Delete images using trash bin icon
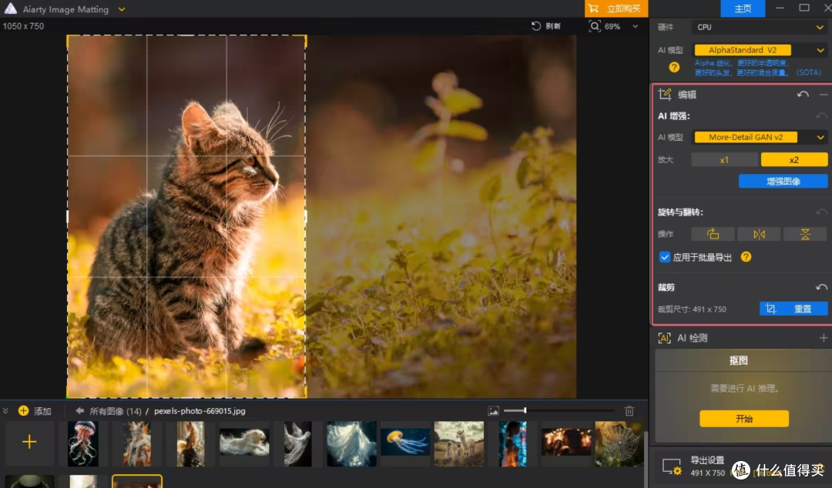This screenshot has height=488, width=832. point(629,410)
